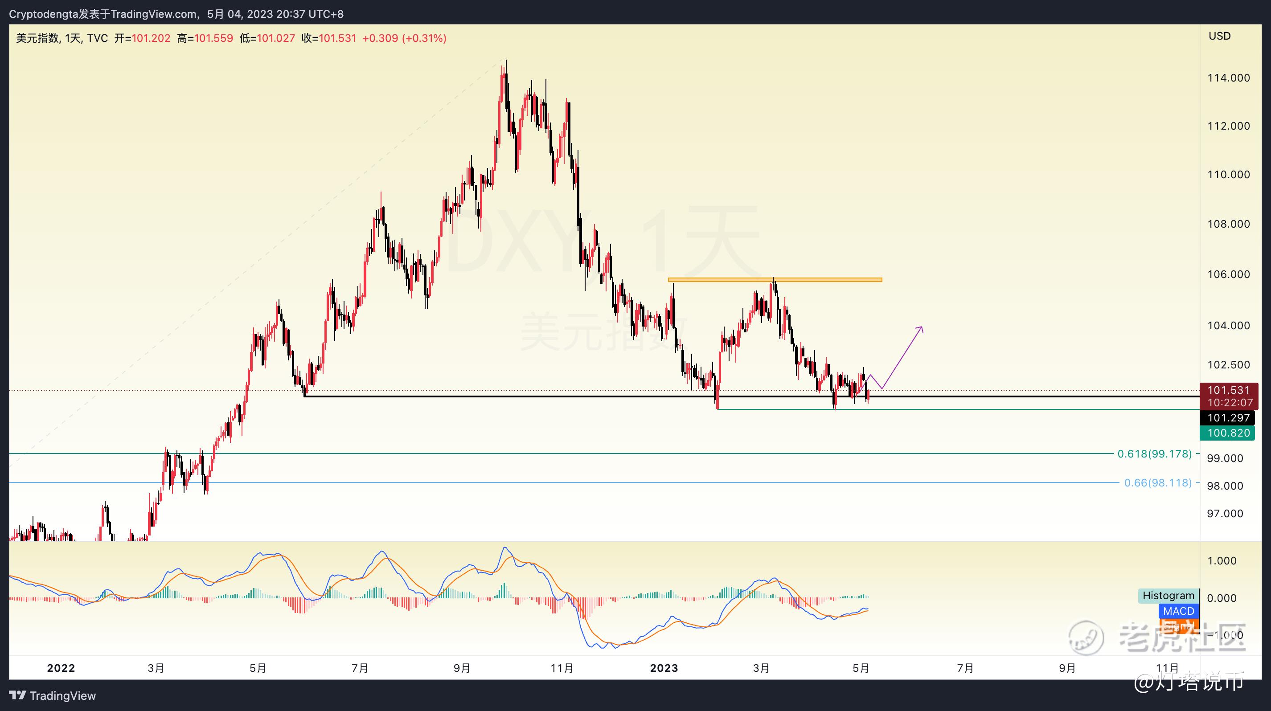
Task: Open the 美元指数 symbol title legend
Action: pyautogui.click(x=37, y=38)
